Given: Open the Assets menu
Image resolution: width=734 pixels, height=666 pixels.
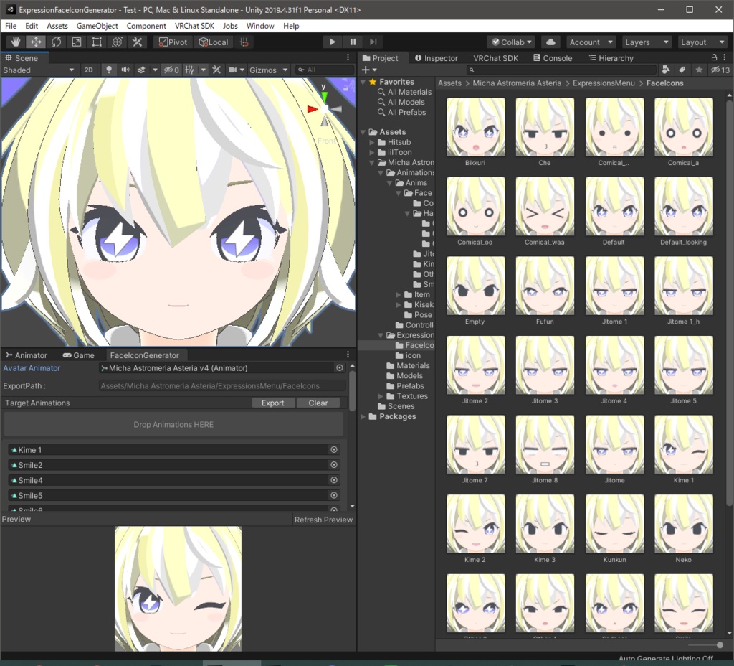Looking at the screenshot, I should coord(57,26).
